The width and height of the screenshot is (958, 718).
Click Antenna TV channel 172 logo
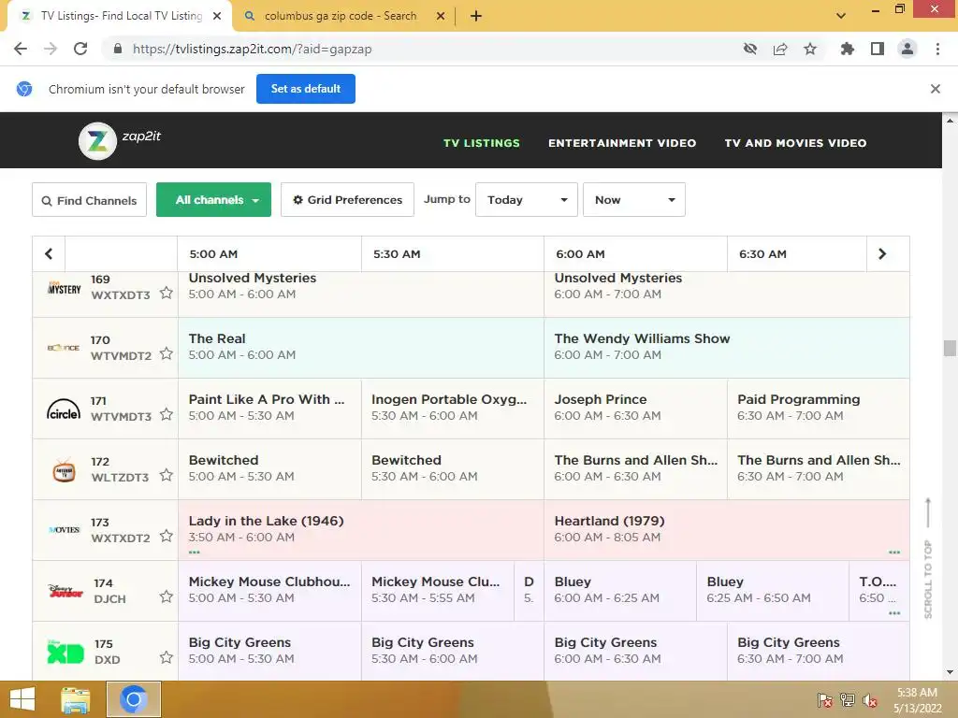click(65, 470)
